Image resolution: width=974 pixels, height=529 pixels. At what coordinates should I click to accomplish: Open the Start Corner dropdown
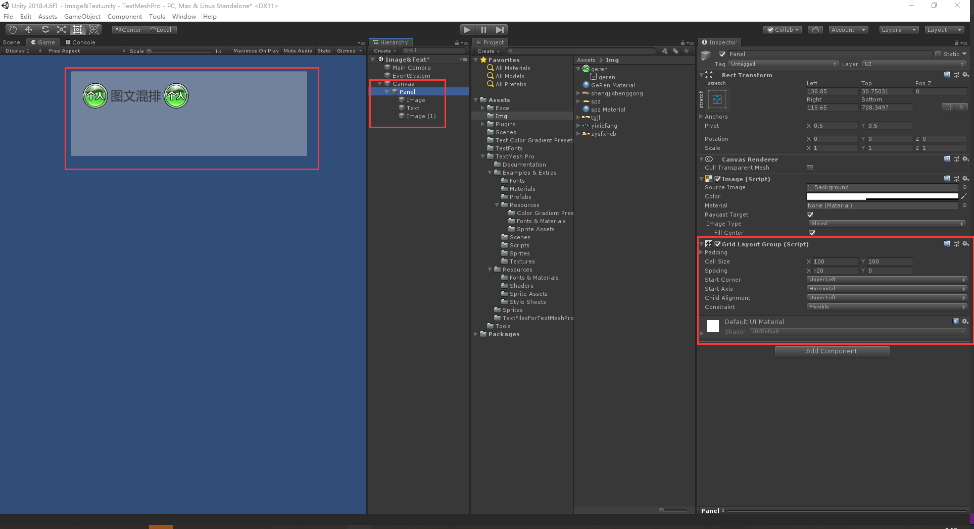tap(886, 279)
